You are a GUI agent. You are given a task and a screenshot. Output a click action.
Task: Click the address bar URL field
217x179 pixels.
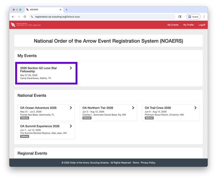pyautogui.click(x=102, y=17)
